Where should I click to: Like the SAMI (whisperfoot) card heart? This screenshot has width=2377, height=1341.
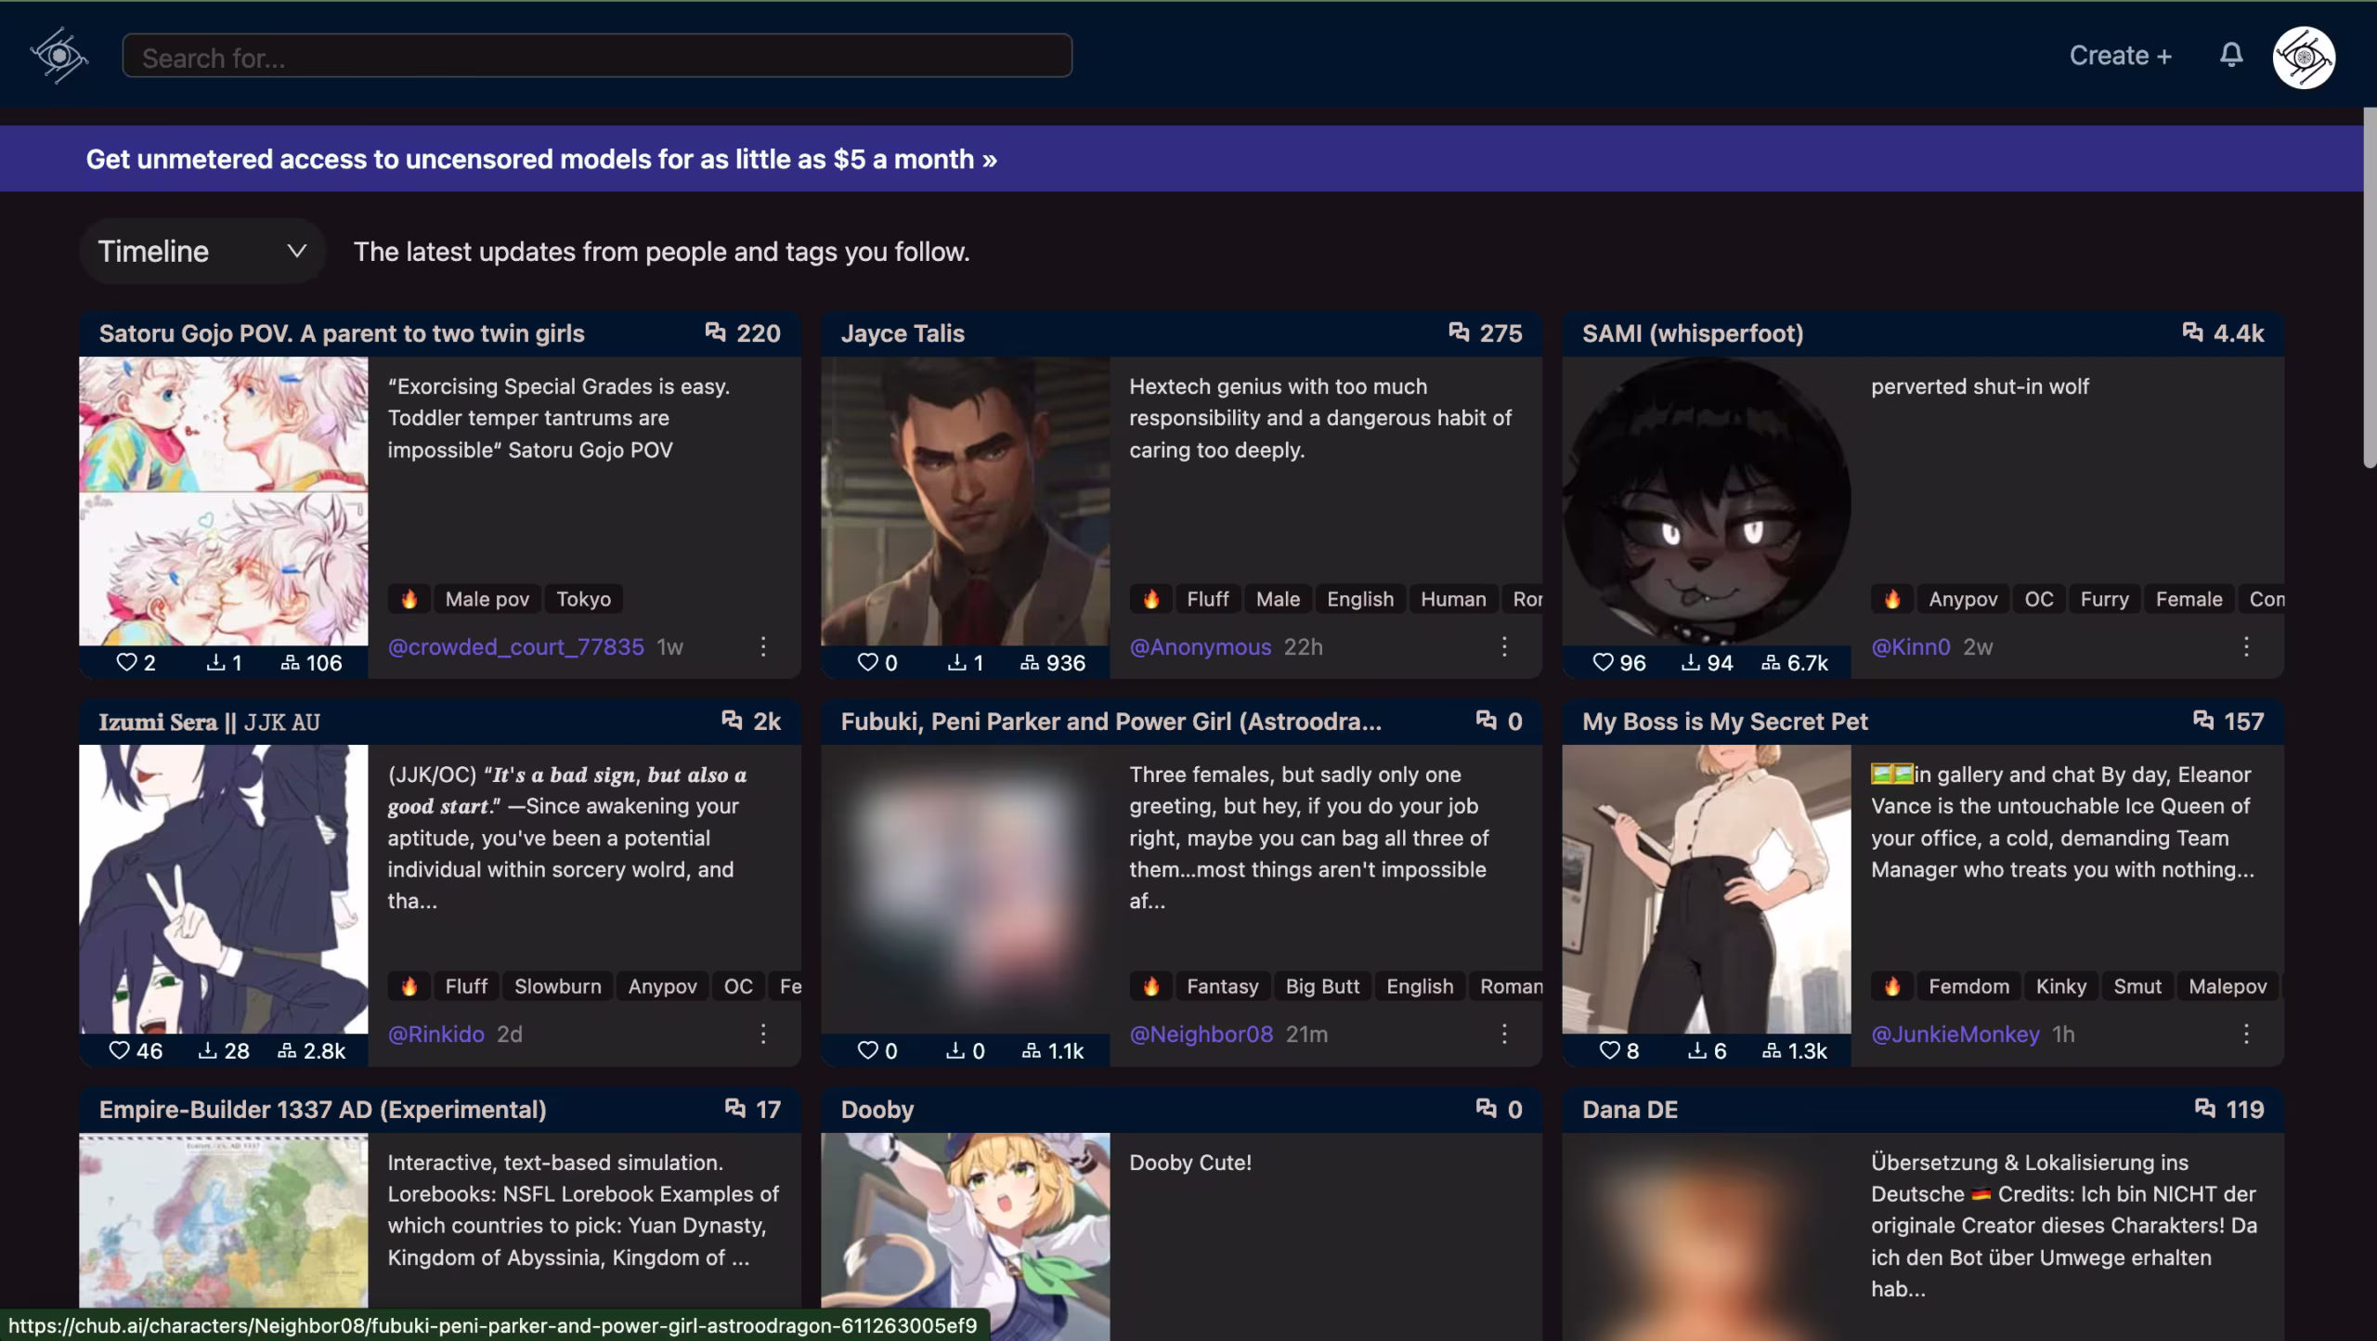pyautogui.click(x=1604, y=662)
